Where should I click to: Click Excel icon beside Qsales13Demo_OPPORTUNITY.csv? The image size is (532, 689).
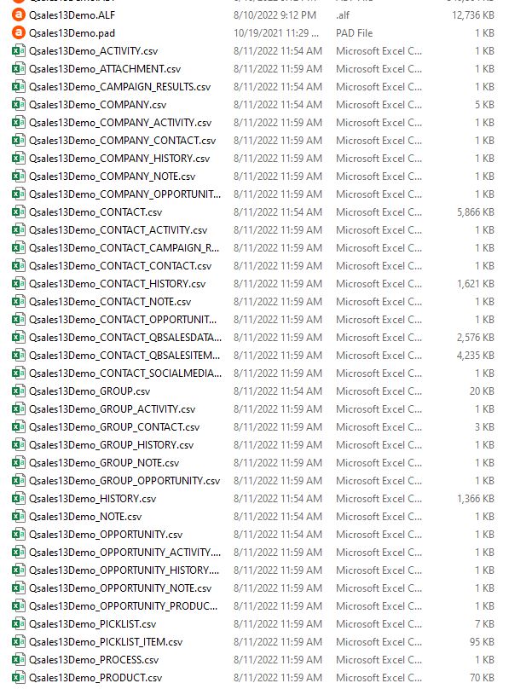point(19,535)
